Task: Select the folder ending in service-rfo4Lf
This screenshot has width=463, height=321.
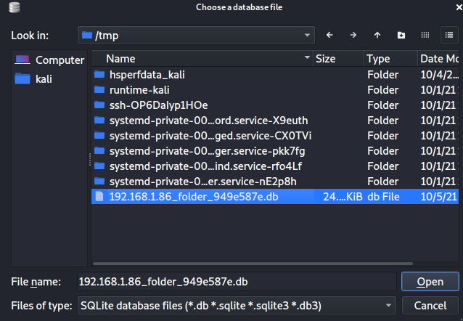Action: tap(275, 166)
